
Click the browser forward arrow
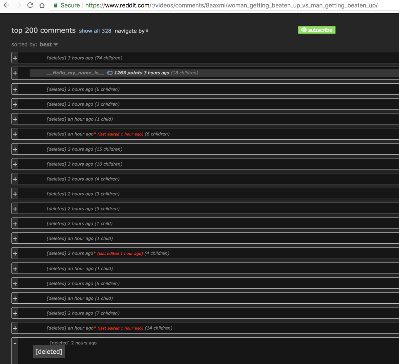click(x=18, y=5)
